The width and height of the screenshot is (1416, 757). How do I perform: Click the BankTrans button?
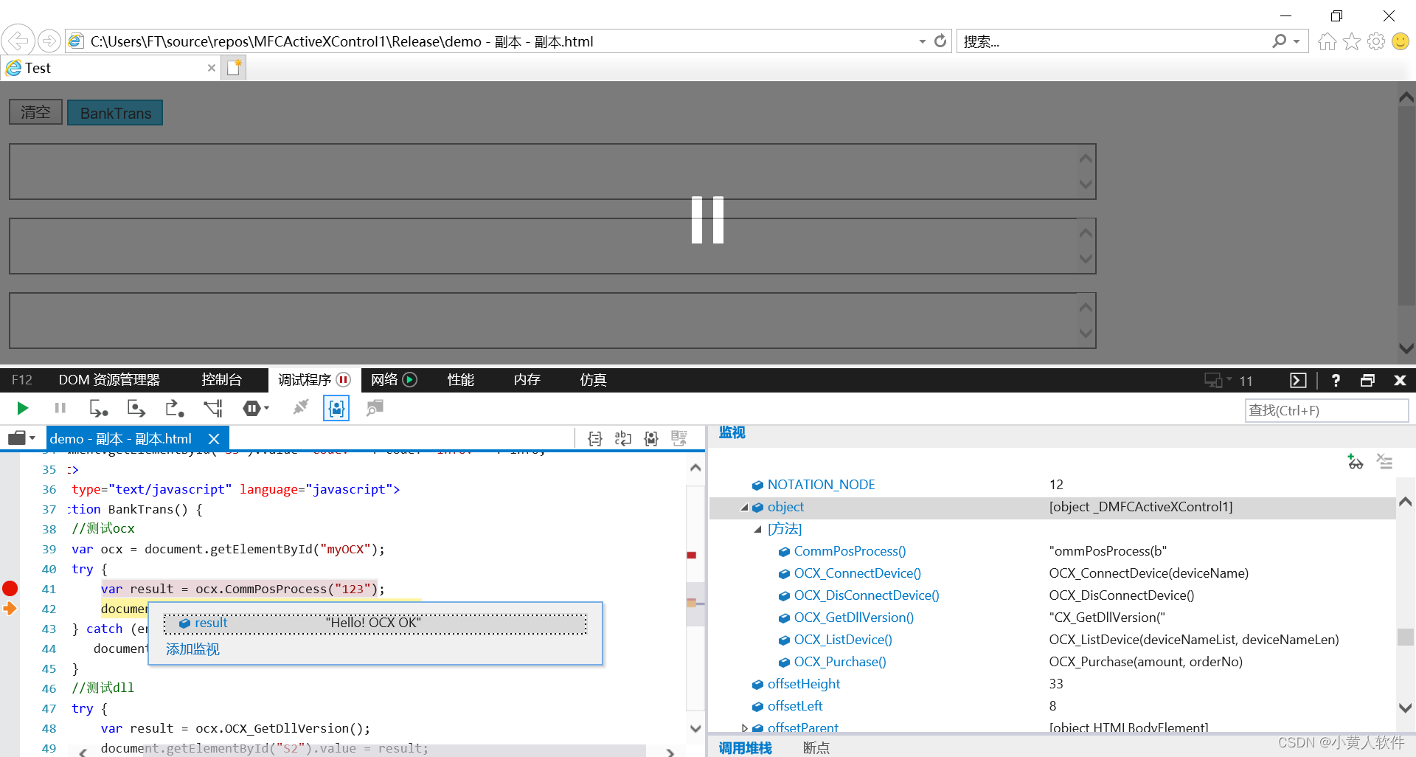pyautogui.click(x=115, y=113)
